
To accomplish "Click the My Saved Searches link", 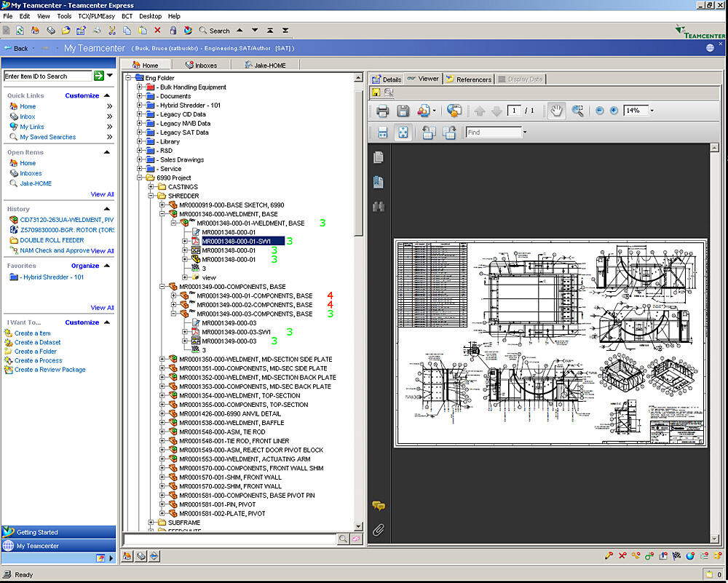I will (48, 137).
